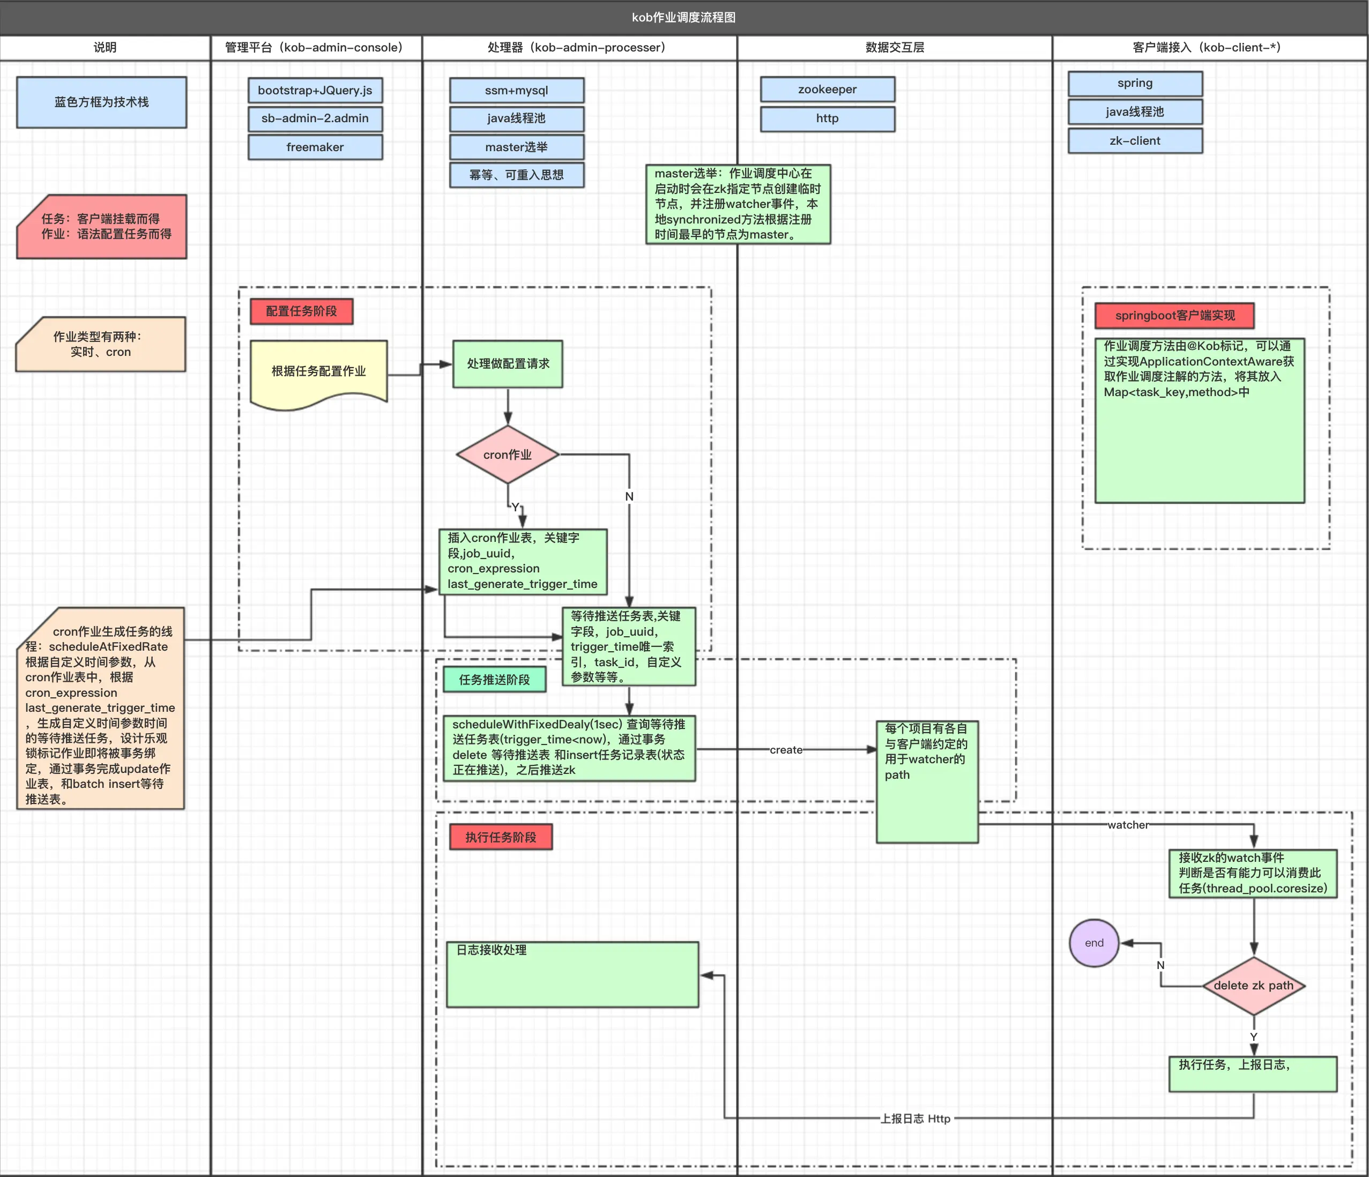Select the cron作业 decision diamond
Screen dimensions: 1369x1177
[x=508, y=455]
